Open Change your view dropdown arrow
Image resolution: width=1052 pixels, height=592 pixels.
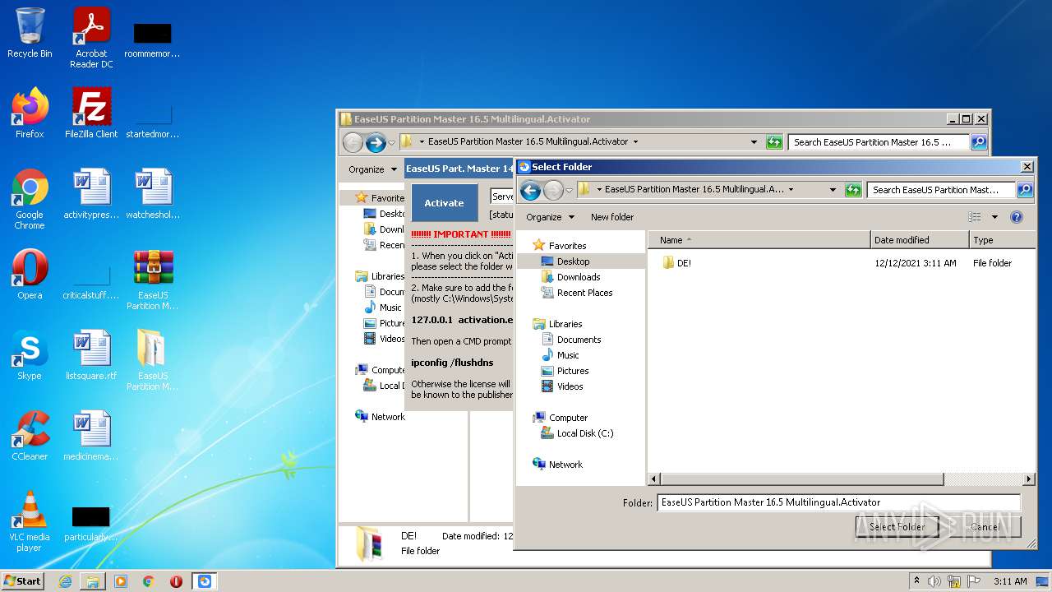click(x=994, y=217)
